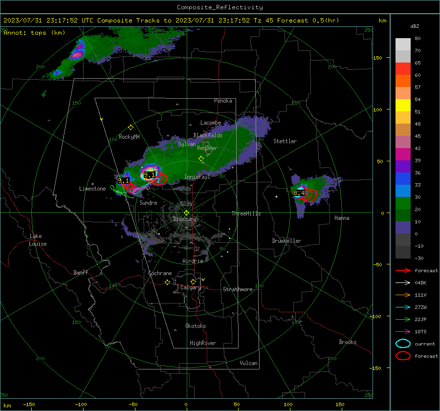Select the white 04DK track arrow

click(x=403, y=283)
